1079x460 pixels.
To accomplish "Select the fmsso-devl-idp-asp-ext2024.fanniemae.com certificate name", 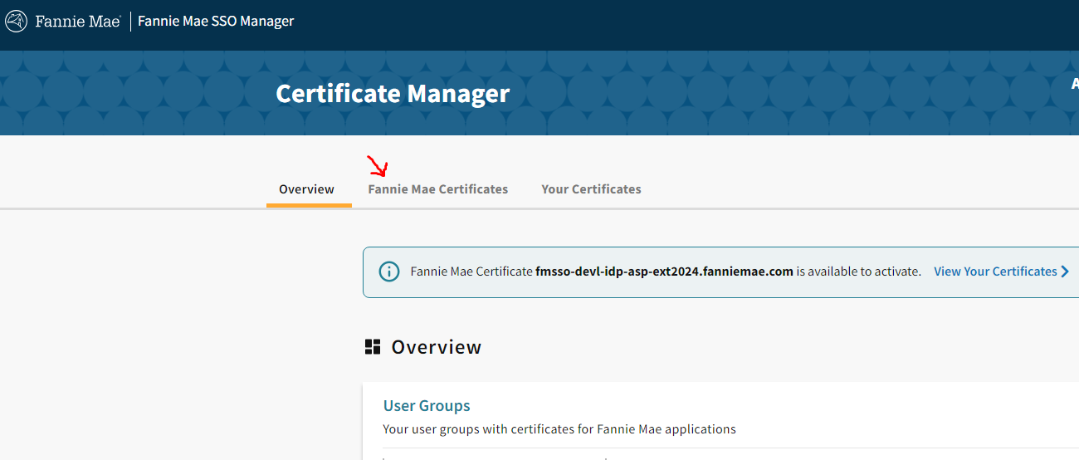I will [x=665, y=272].
